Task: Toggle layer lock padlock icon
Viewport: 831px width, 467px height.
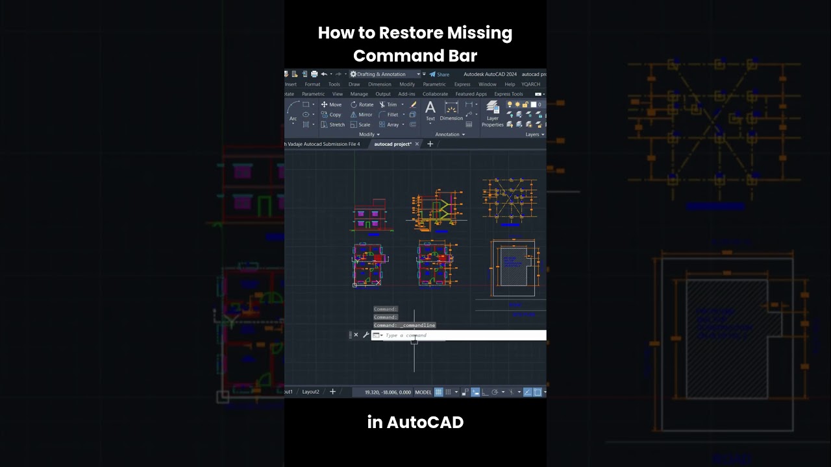Action: [525, 104]
